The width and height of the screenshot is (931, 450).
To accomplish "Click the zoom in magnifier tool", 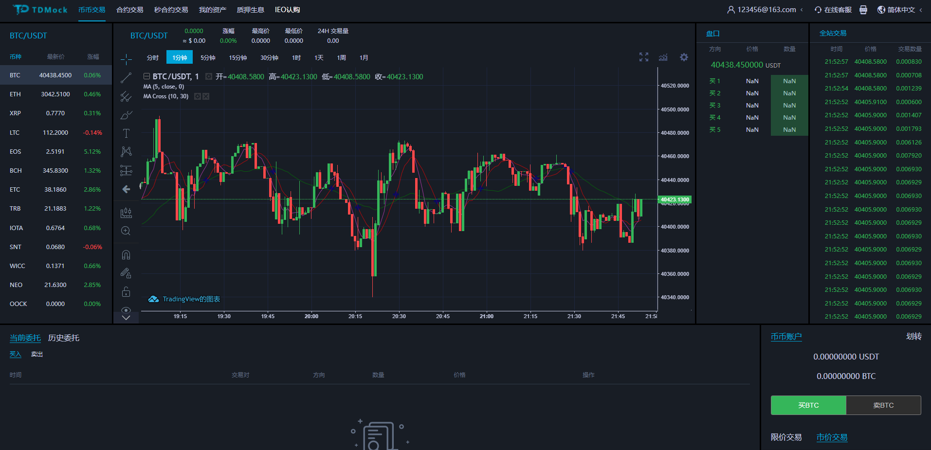I will point(126,231).
